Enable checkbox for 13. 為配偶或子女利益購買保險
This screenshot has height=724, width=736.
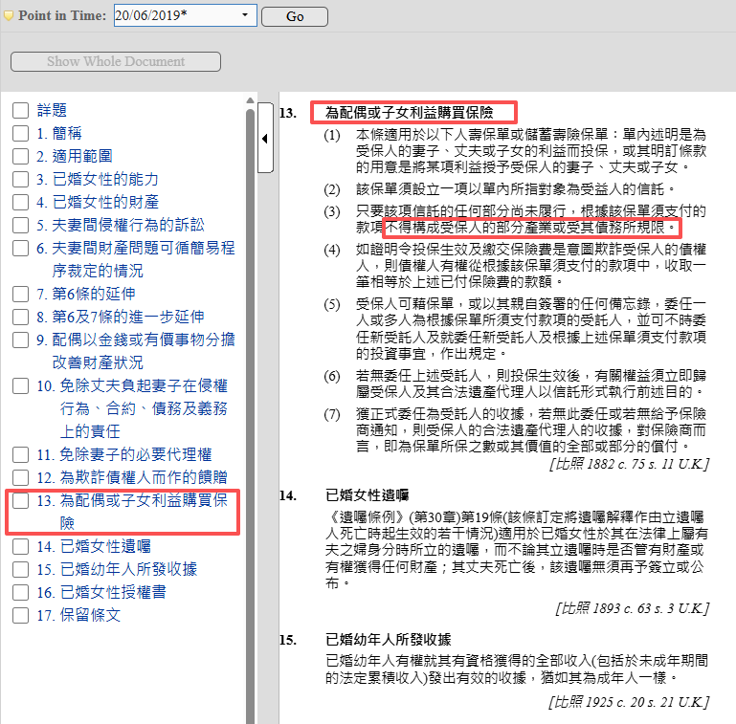click(x=20, y=500)
